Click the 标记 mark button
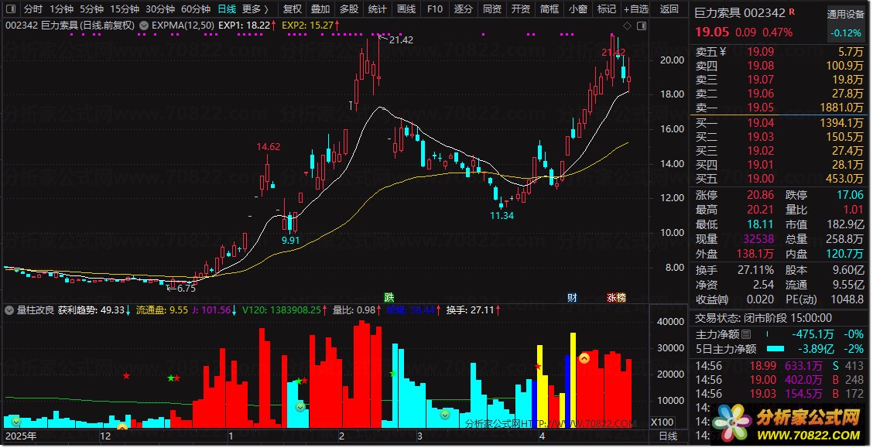This screenshot has width=873, height=448. click(x=606, y=9)
